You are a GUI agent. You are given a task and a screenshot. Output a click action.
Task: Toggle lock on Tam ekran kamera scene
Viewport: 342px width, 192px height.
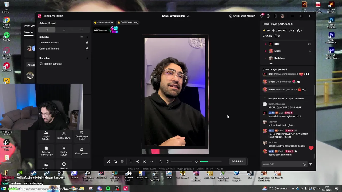click(87, 43)
